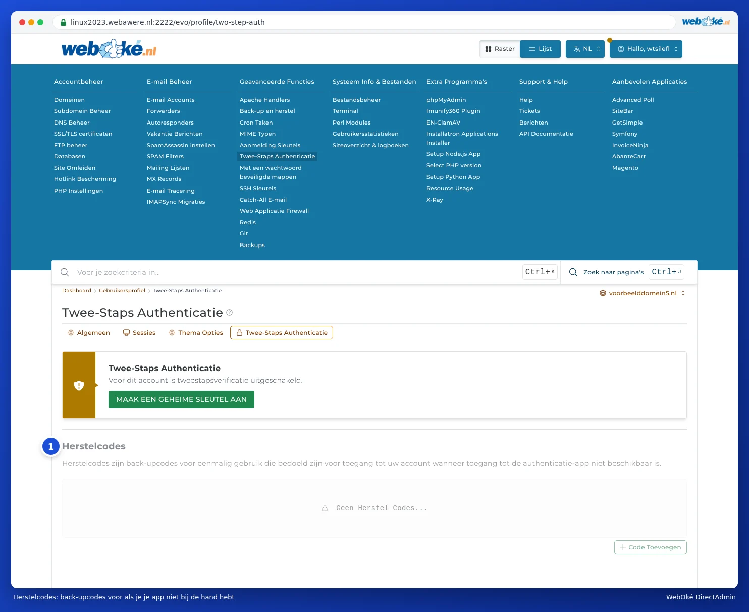This screenshot has height=612, width=749.
Task: Open the Algemeen tab
Action: [89, 333]
